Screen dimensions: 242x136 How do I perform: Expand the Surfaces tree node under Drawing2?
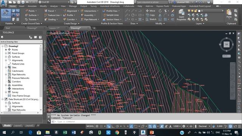[6, 57]
